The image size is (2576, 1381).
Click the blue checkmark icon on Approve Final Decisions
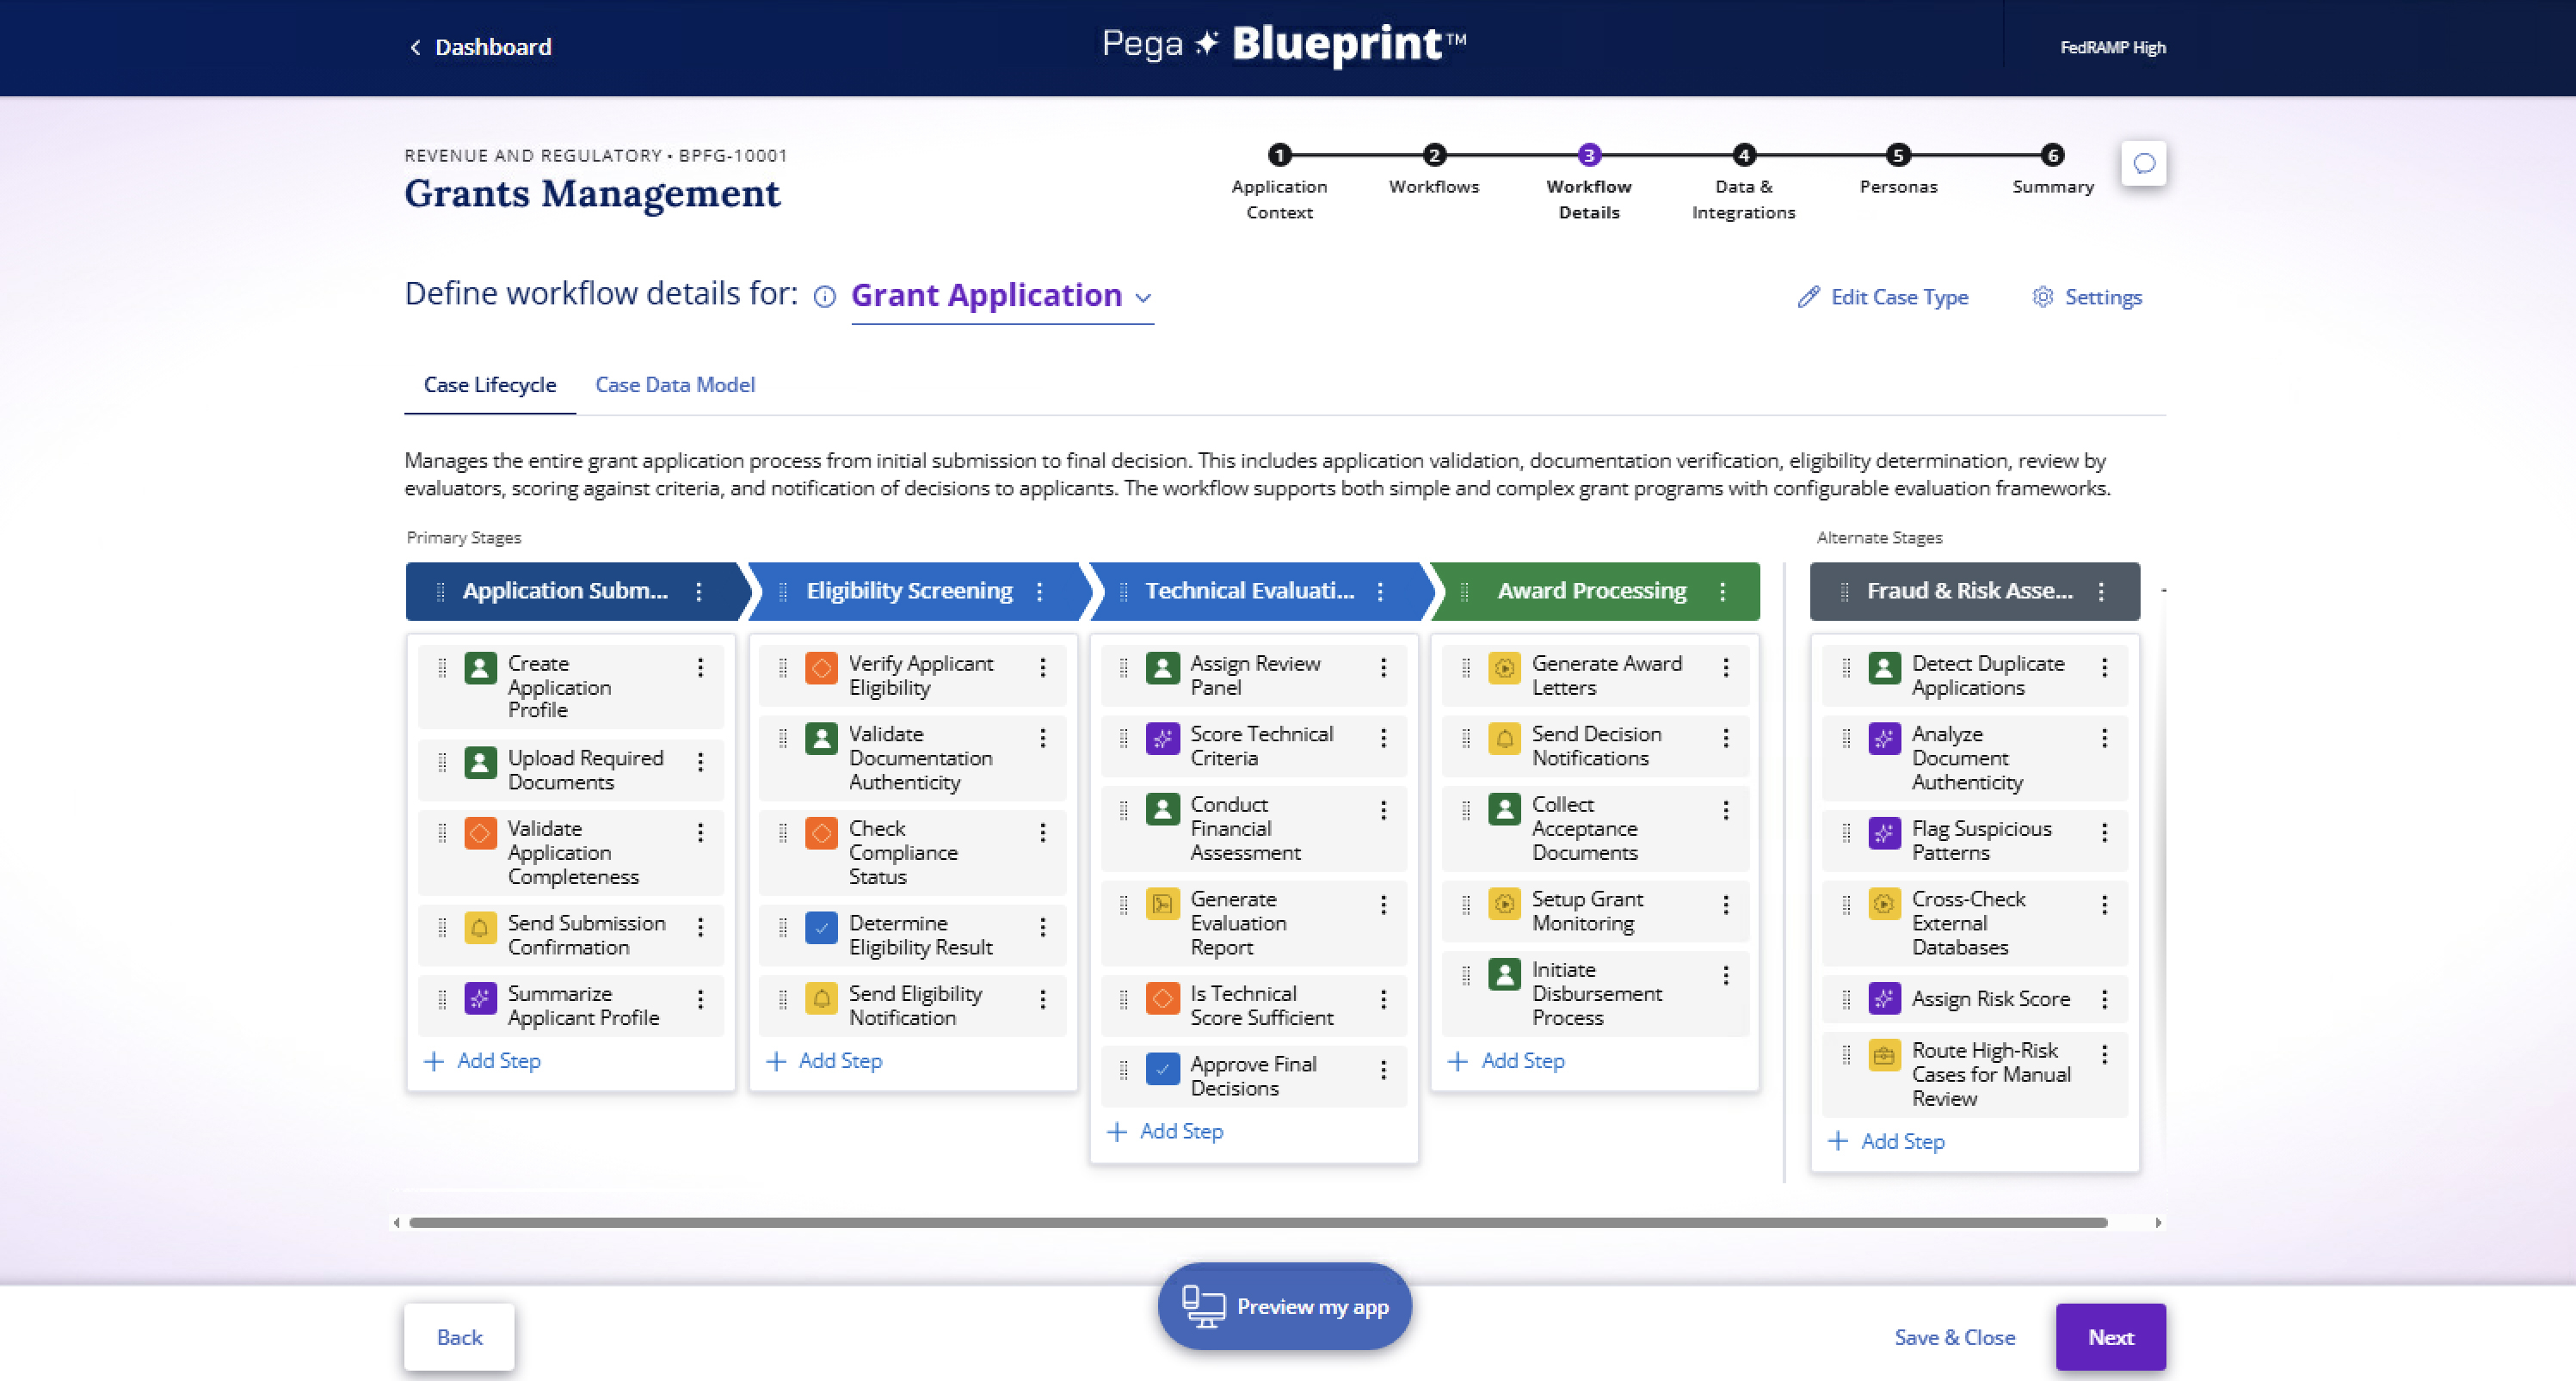1162,1069
